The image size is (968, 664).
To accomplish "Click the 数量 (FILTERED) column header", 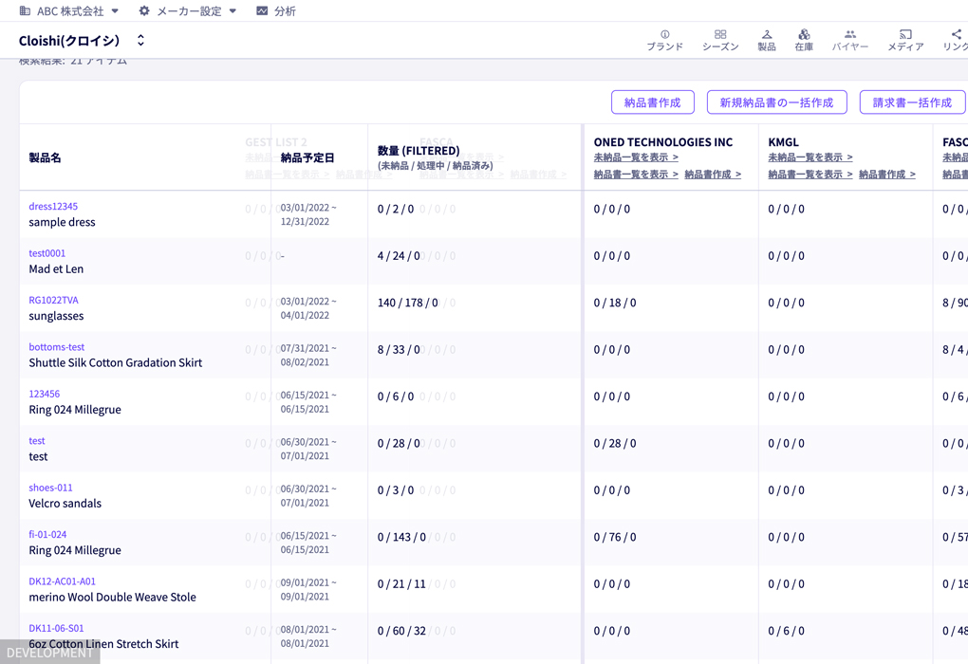I will 419,151.
